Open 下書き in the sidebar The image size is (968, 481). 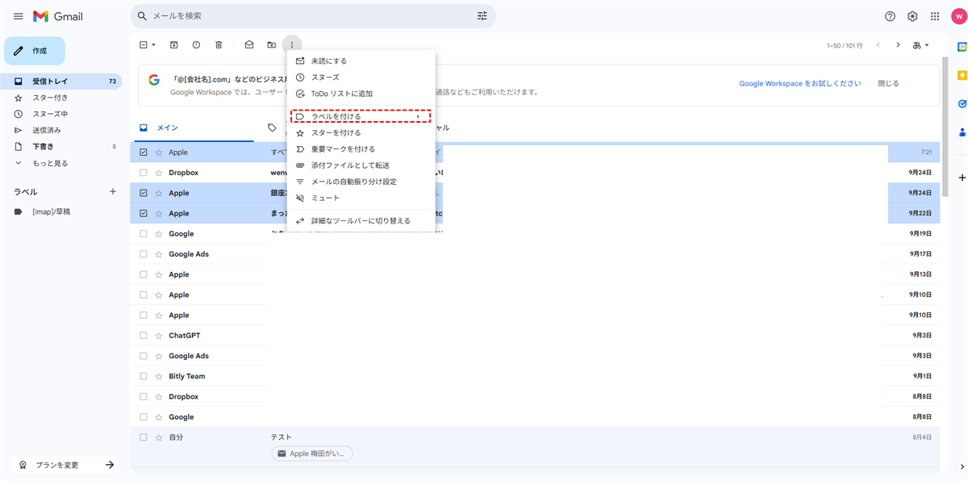(x=61, y=147)
